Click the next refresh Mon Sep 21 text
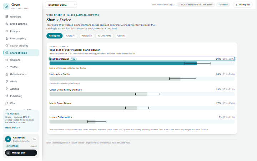The height and width of the screenshot is (161, 257). coord(164,5)
